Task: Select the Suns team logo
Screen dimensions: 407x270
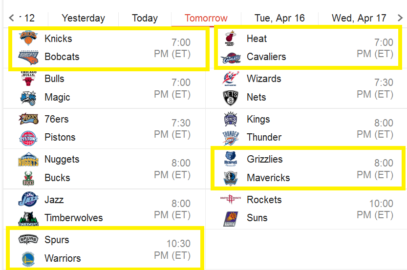Action: 231,219
